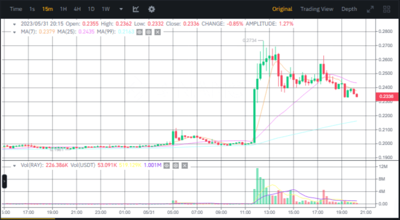Hide the Vol indicator
The image size is (400, 220).
[166, 166]
